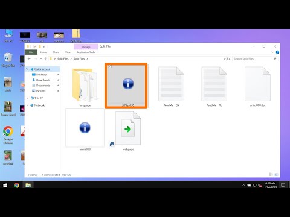Open address bar history dropdown

click(x=224, y=59)
